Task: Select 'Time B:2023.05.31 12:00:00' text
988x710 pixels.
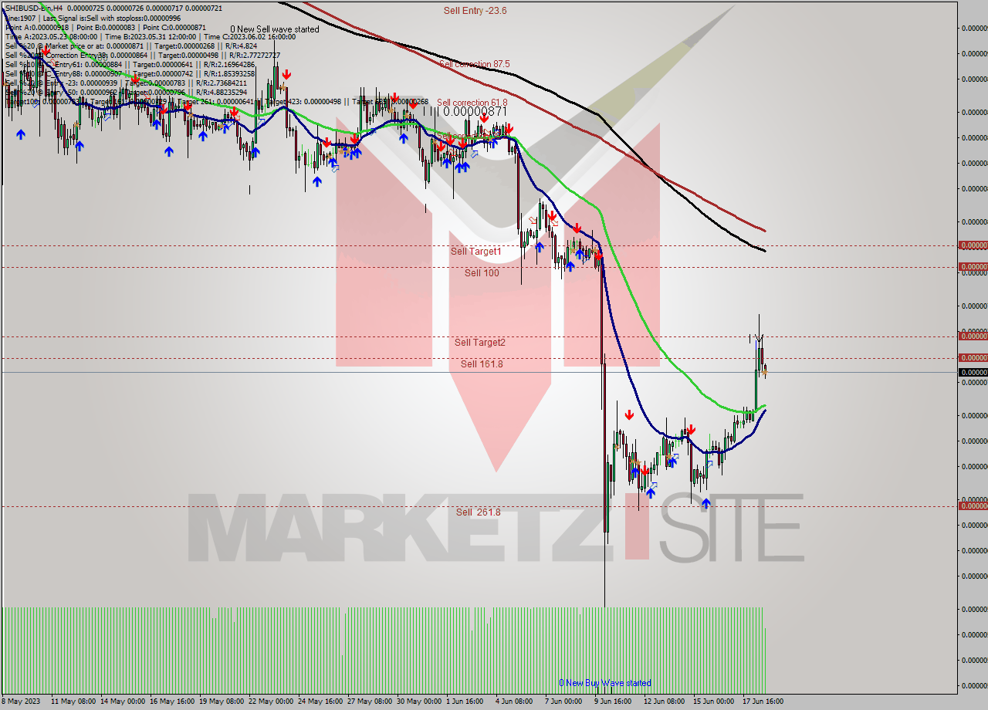Action: (151, 37)
